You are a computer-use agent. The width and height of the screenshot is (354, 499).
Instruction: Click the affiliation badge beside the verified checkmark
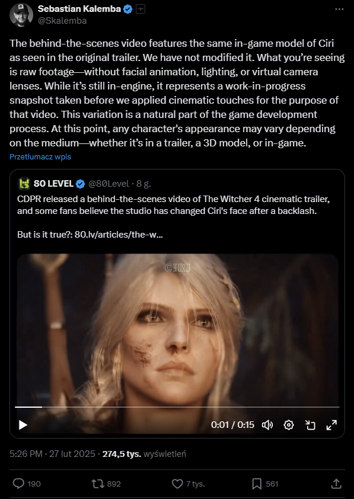(x=141, y=9)
